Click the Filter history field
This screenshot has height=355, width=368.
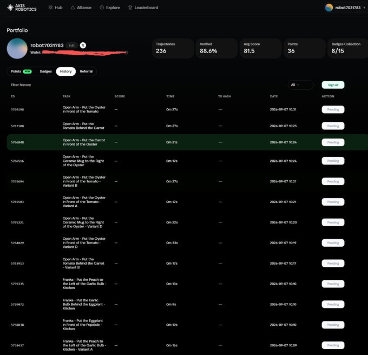(21, 85)
